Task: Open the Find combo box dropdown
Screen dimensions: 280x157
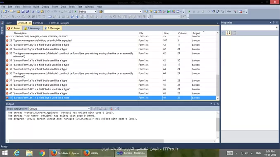Action: pos(140,12)
